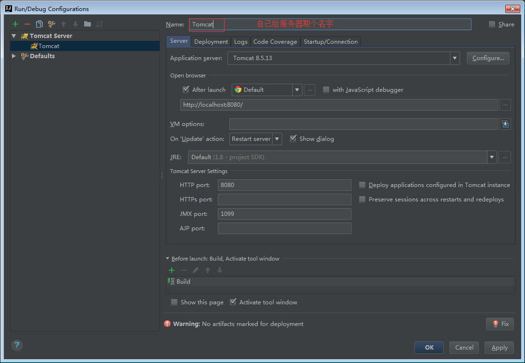Open JRE browse ellipsis button

tap(505, 157)
